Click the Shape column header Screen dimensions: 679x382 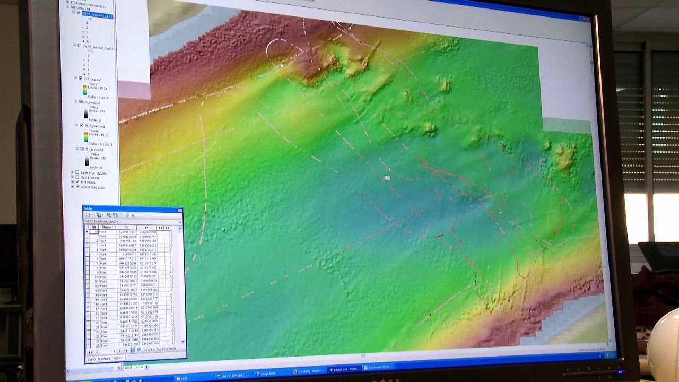coord(107,227)
